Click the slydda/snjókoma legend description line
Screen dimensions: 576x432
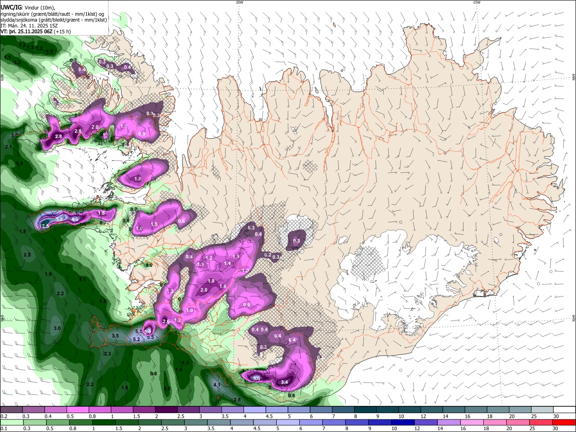pos(54,20)
